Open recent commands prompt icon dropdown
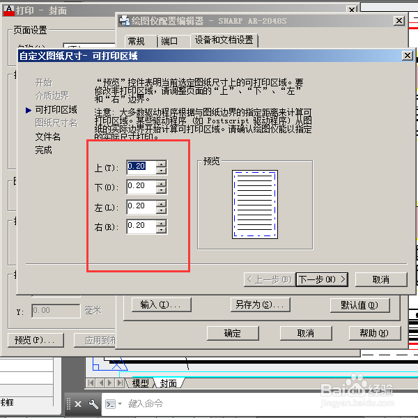The image size is (418, 418). tap(114, 404)
